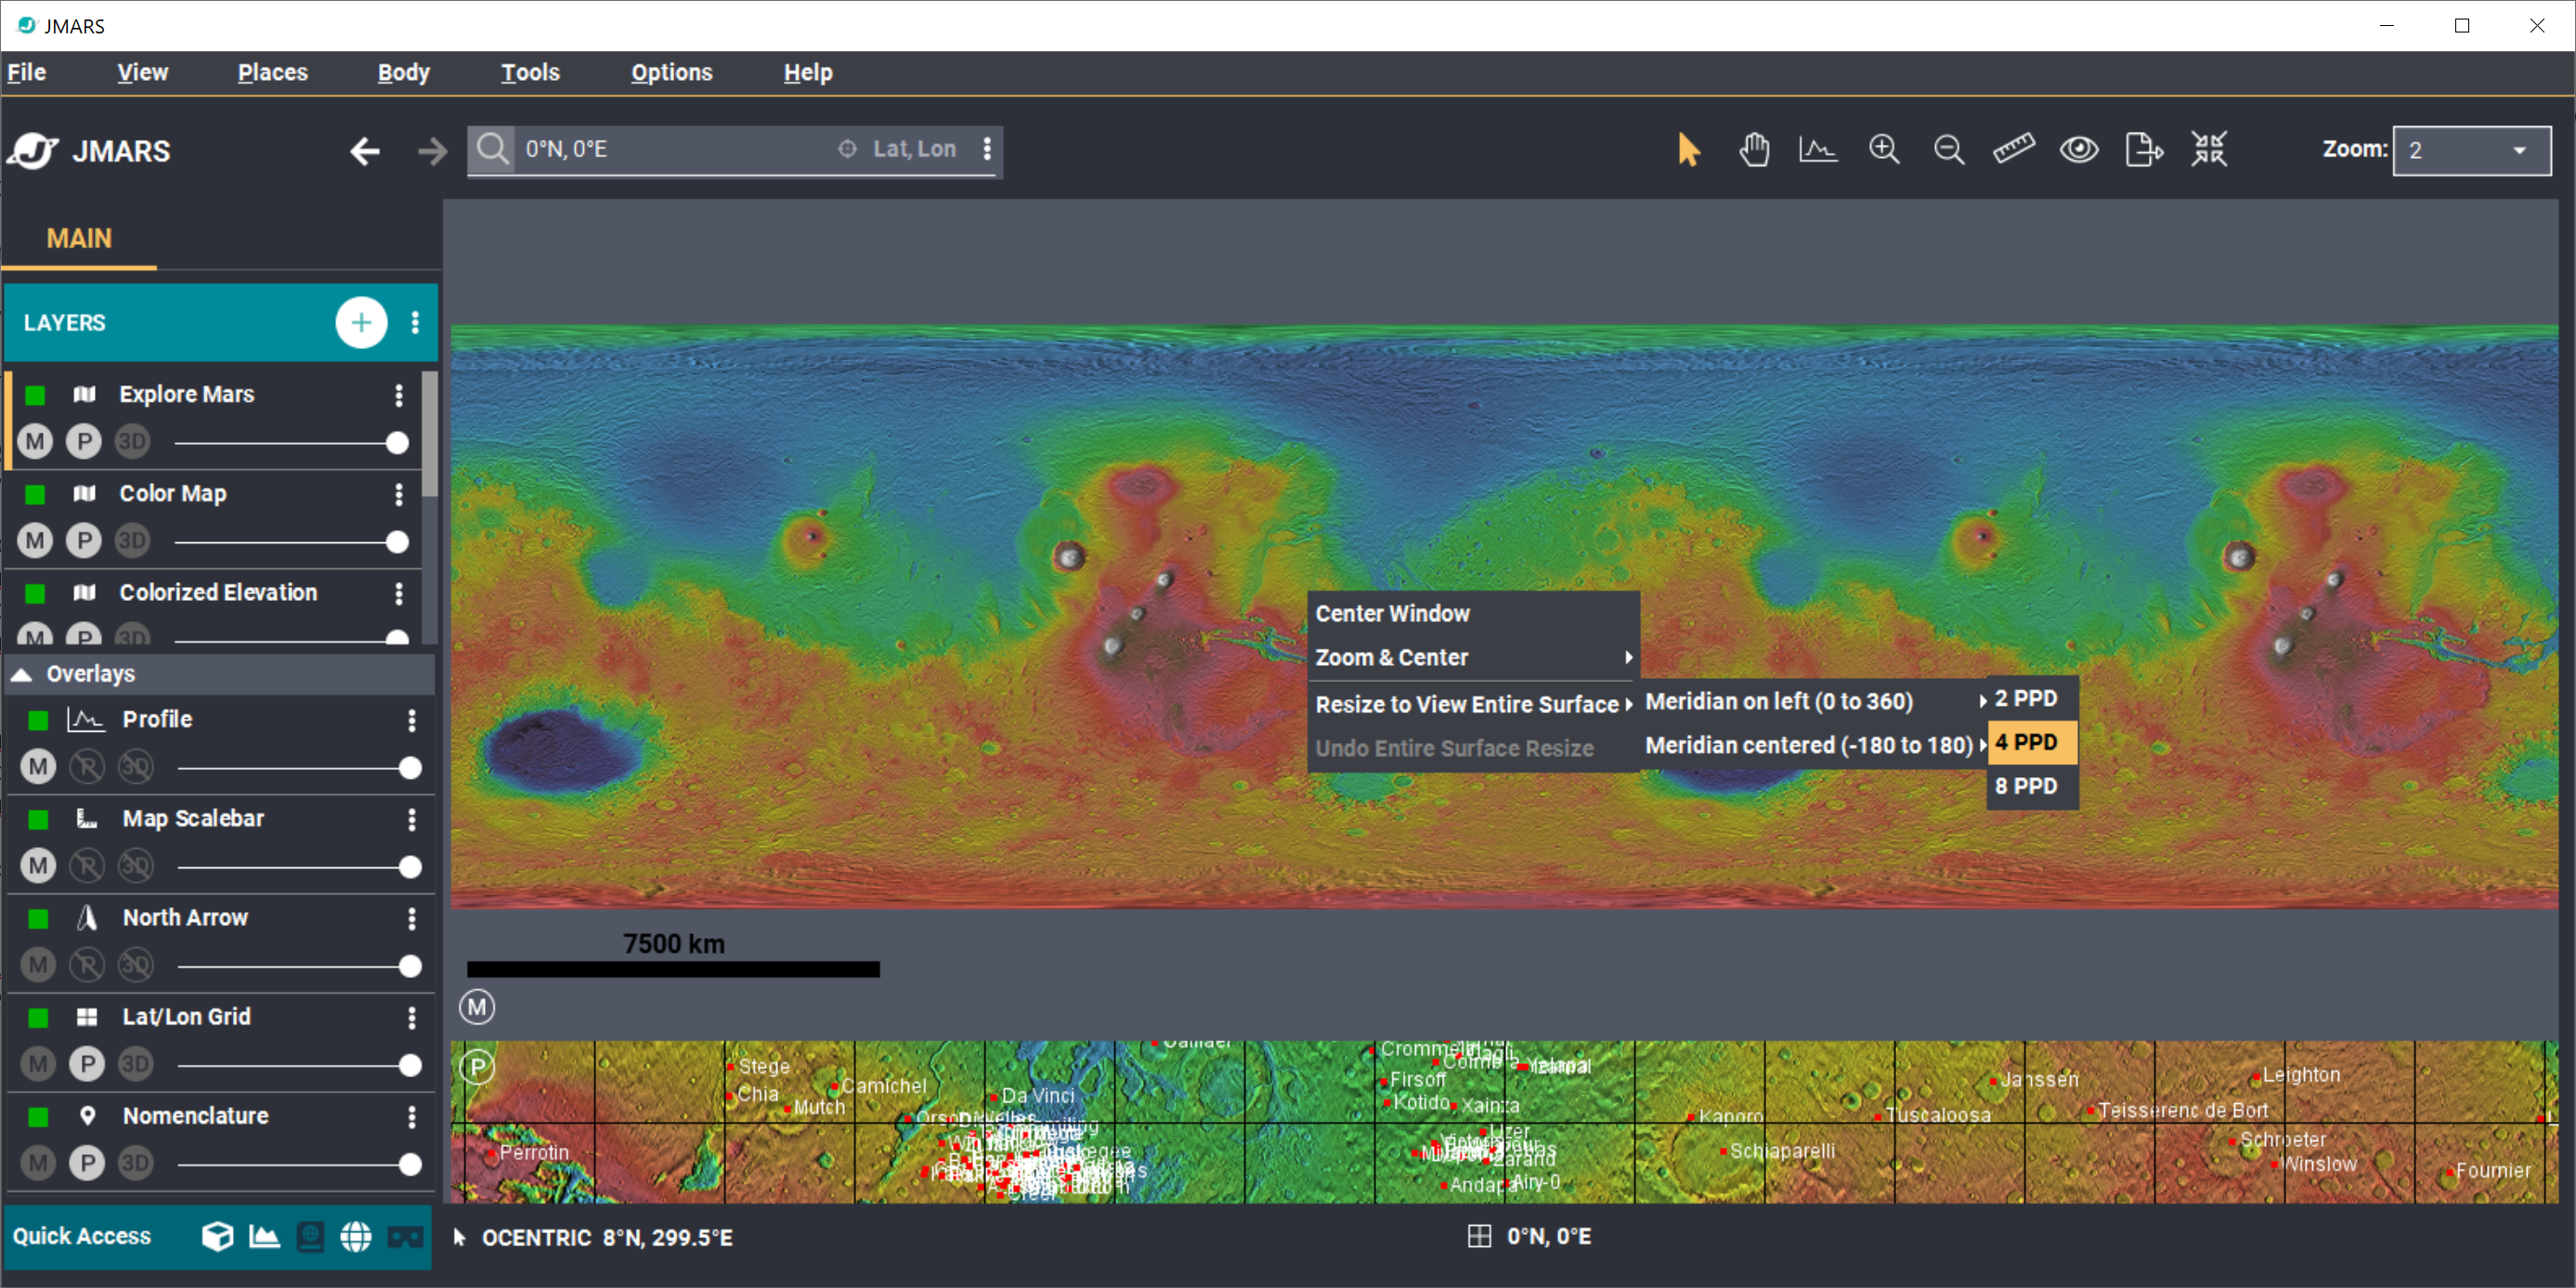Adjust Profile opacity slider handle
Image resolution: width=2576 pixels, height=1288 pixels.
pos(410,768)
